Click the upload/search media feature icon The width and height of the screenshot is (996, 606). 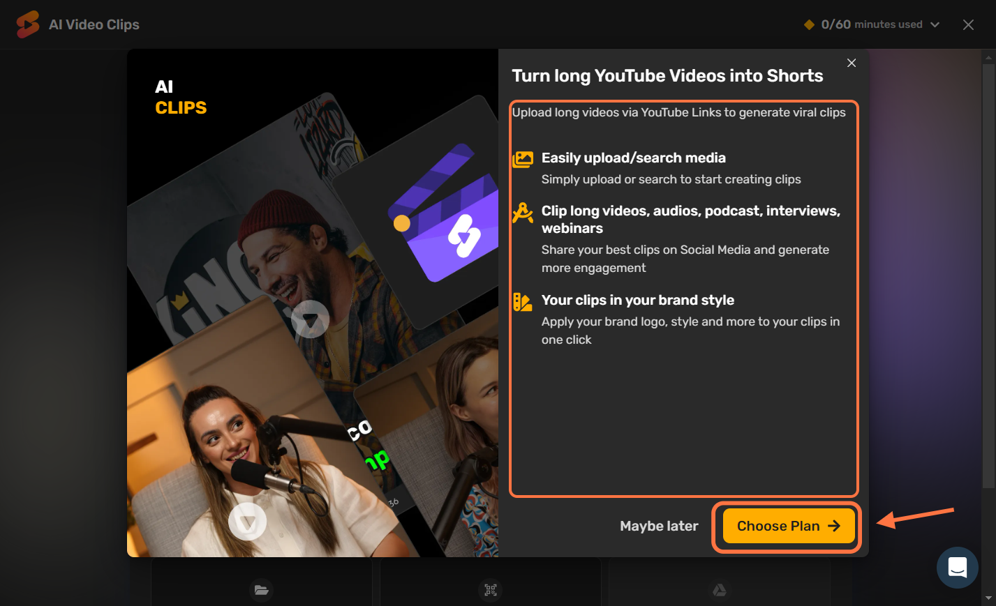coord(523,160)
